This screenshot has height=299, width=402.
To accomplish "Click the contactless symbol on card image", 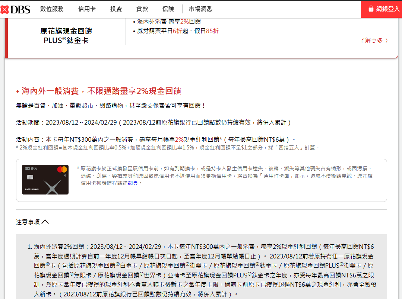I will (65, 175).
